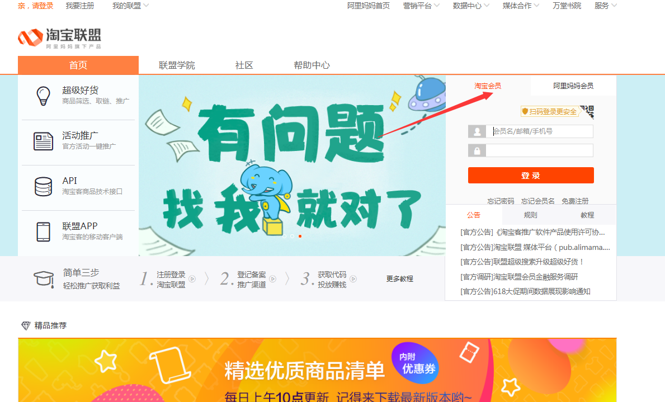Click the QR code login icon
Screen dimensions: 665x402
click(x=587, y=112)
